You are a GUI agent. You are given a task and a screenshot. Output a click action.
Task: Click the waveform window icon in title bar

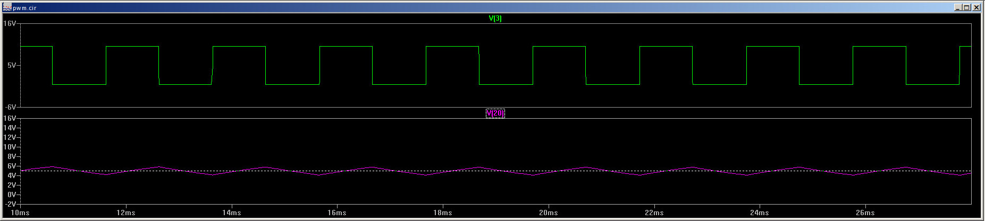7,7
